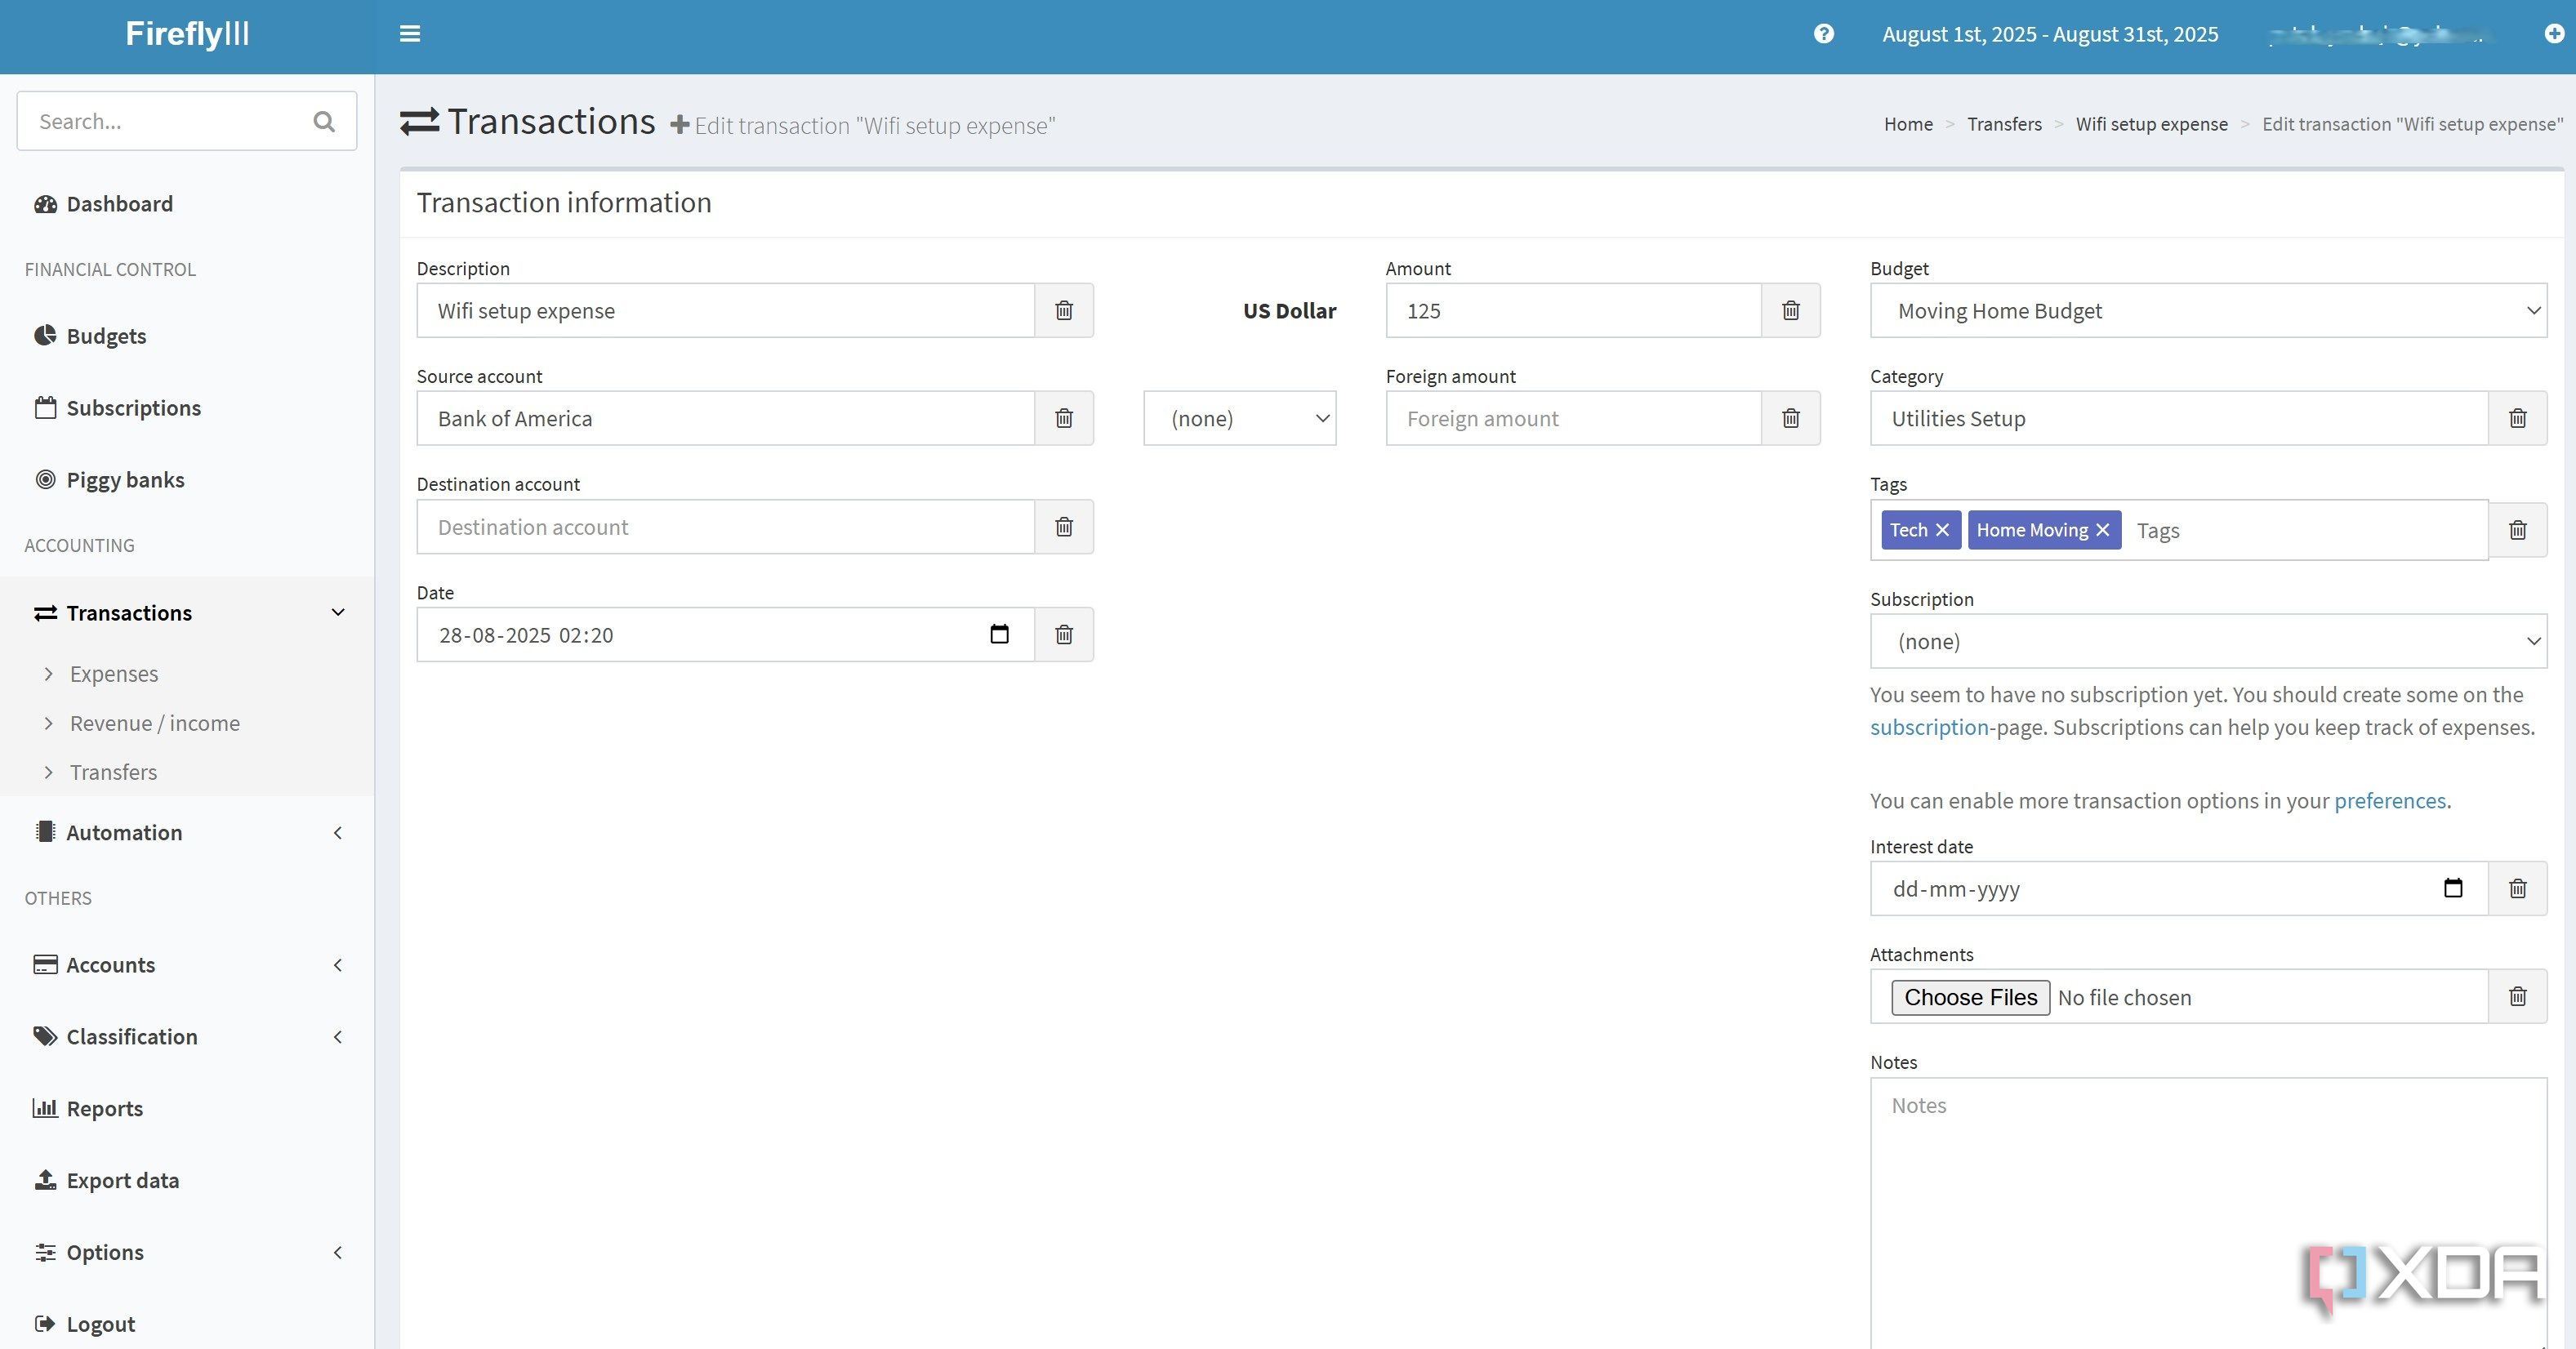Open the preferences link
The width and height of the screenshot is (2576, 1349).
click(x=2390, y=801)
